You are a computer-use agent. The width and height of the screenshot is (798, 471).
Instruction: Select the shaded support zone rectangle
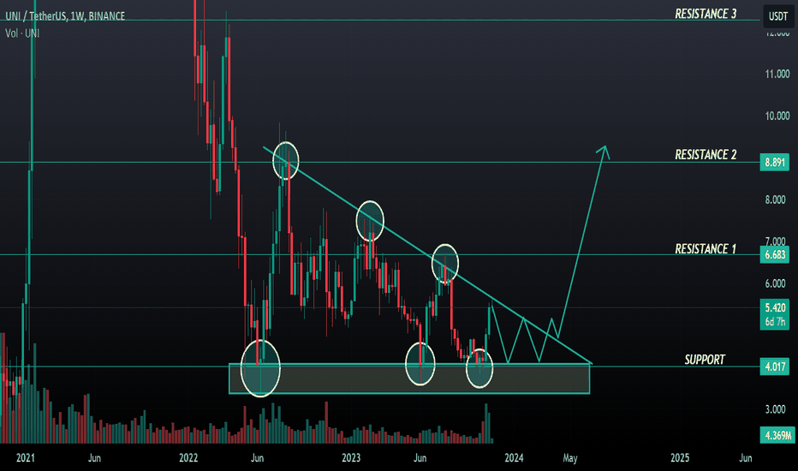click(x=409, y=379)
